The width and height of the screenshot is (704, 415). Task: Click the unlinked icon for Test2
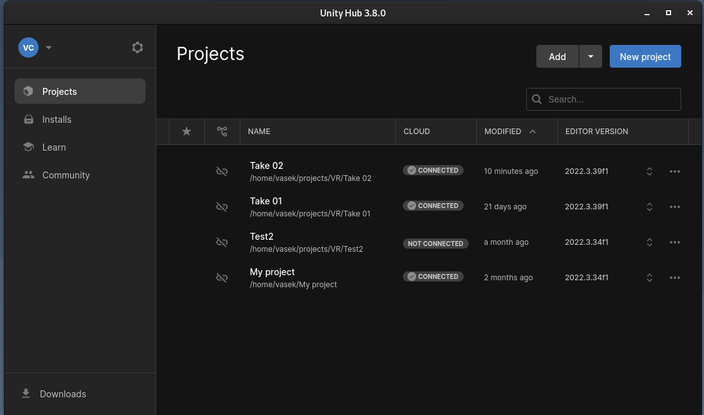(222, 242)
